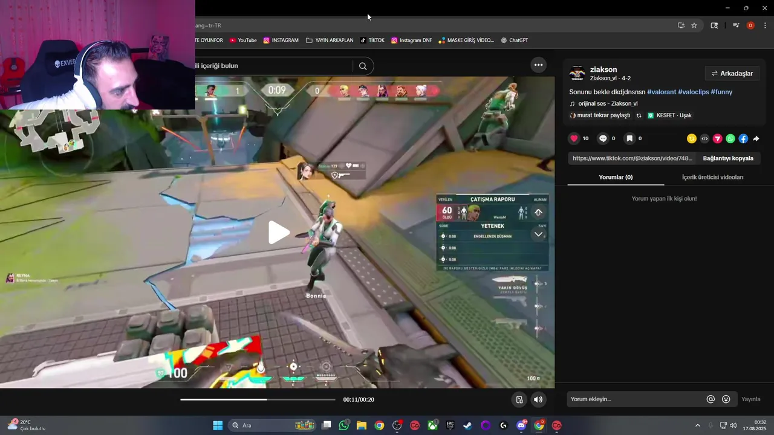Open the Instagram DNF bookmark
Image resolution: width=774 pixels, height=435 pixels.
(411, 40)
